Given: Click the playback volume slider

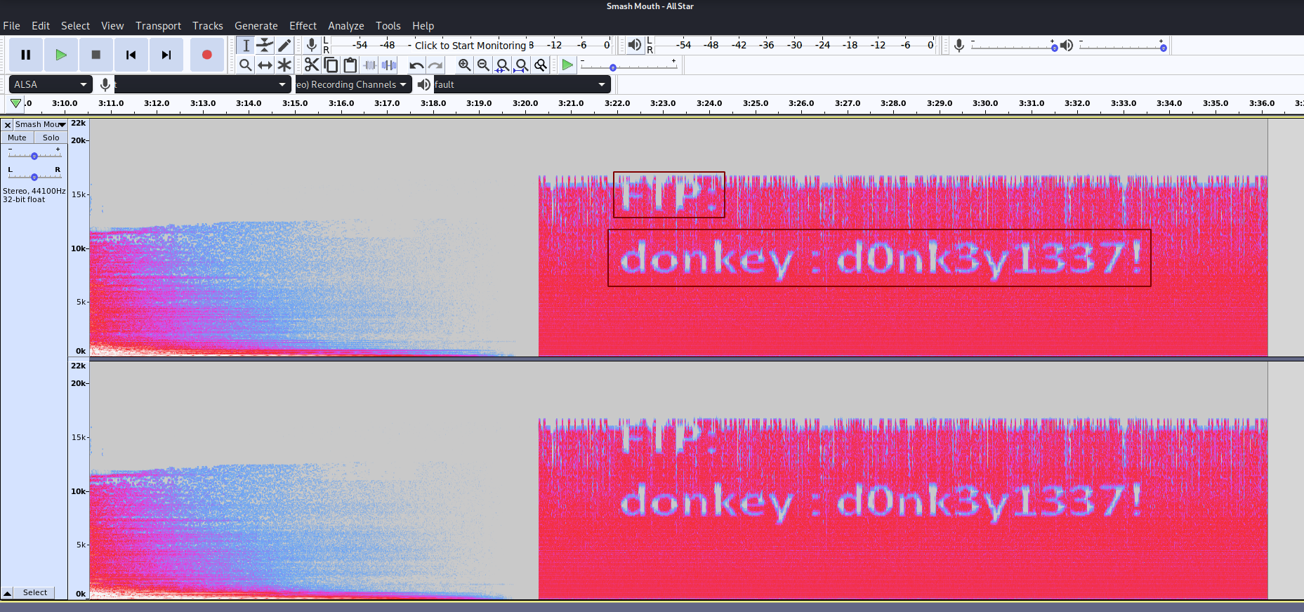Looking at the screenshot, I should point(1123,47).
